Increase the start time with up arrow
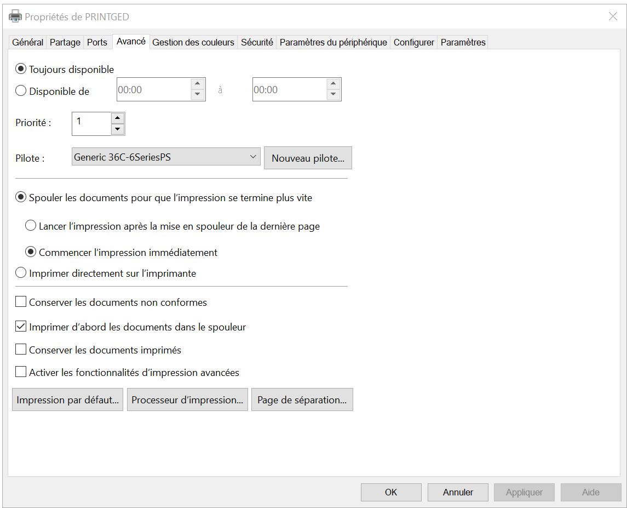The image size is (627, 508). pyautogui.click(x=198, y=84)
